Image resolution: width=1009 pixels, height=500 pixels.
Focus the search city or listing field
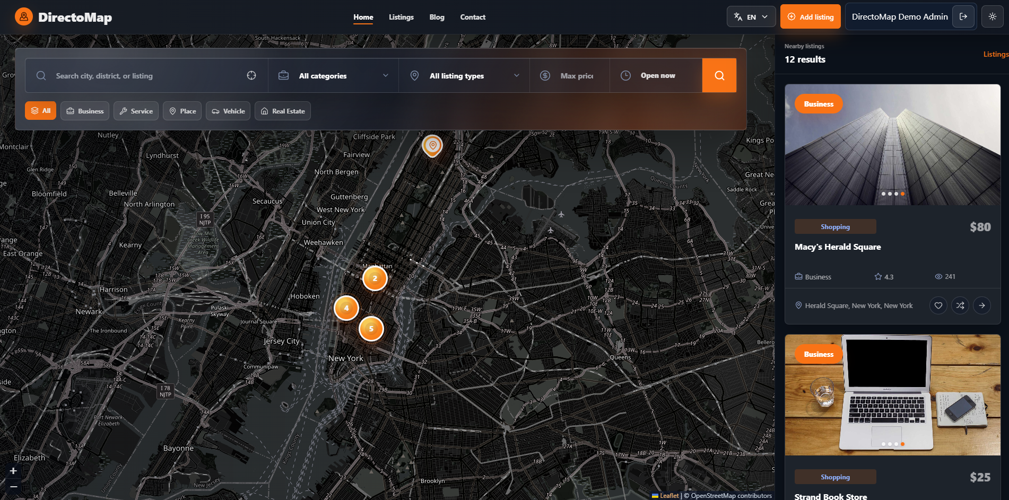pos(146,76)
